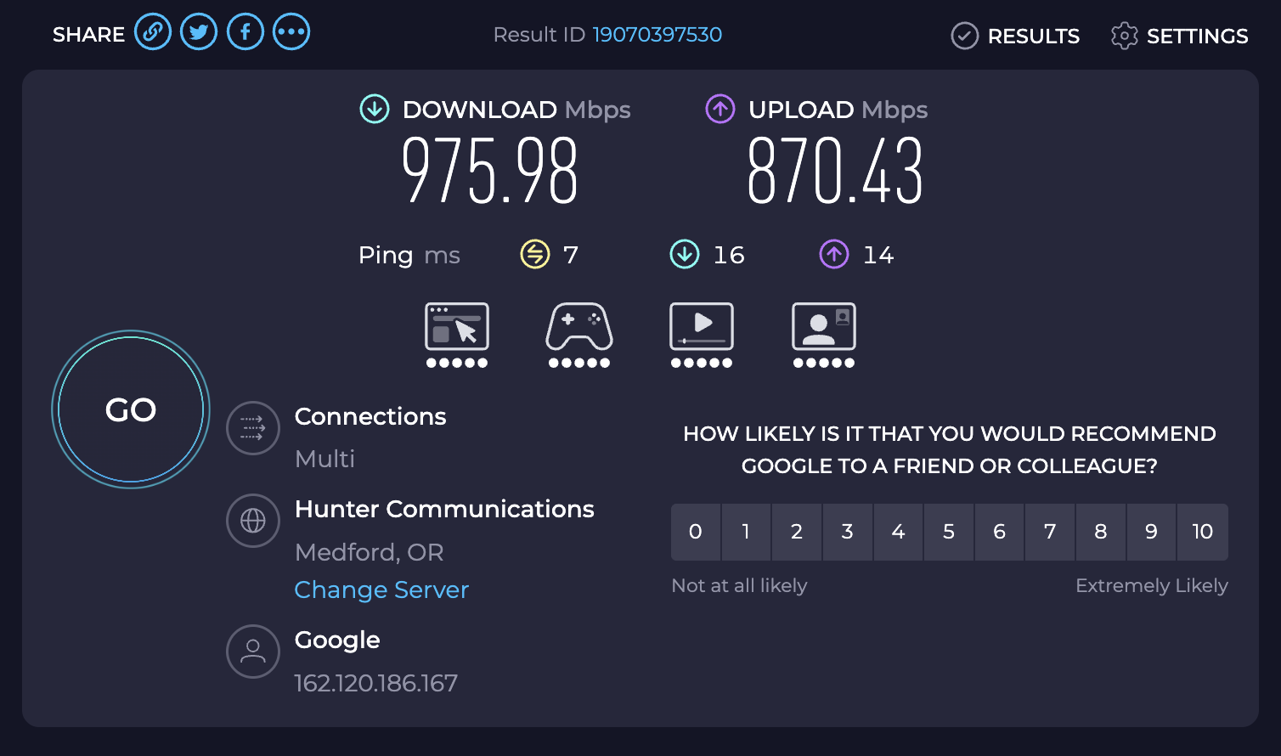Click the Google ISP profile icon
Viewport: 1281px width, 756px height.
[253, 652]
